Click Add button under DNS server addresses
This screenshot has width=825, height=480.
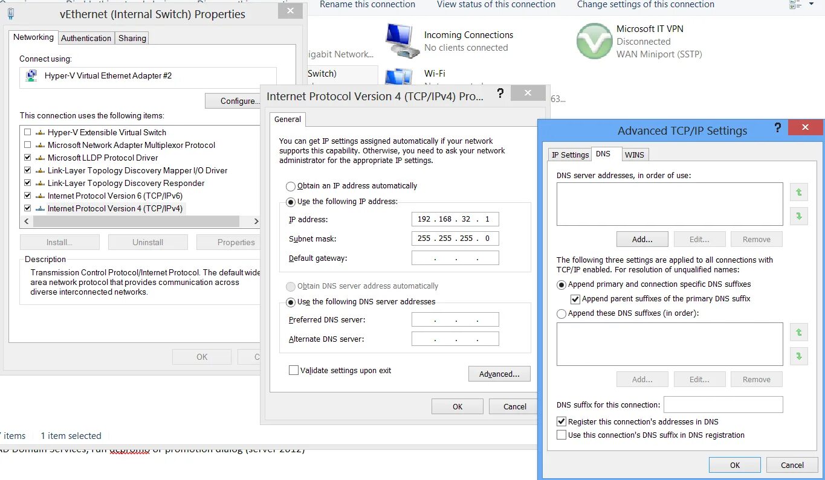tap(642, 239)
